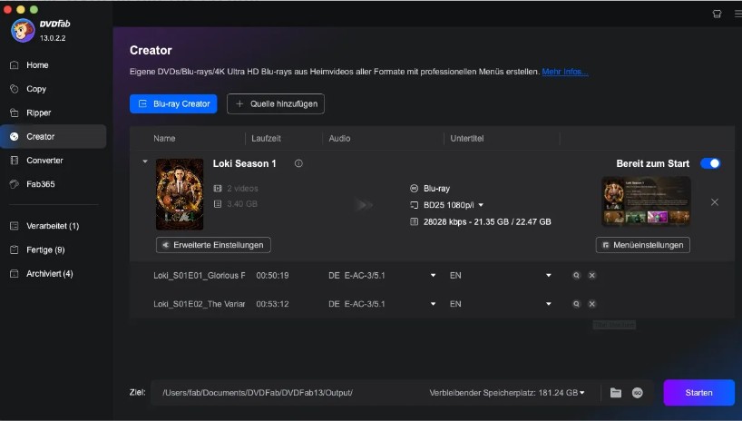Click the DVDFab mascot logo
The height and width of the screenshot is (421, 742).
coord(23,30)
